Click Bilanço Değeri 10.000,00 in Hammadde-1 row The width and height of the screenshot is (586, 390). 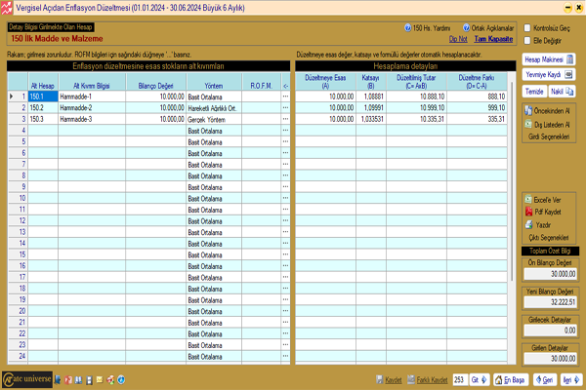[156, 97]
